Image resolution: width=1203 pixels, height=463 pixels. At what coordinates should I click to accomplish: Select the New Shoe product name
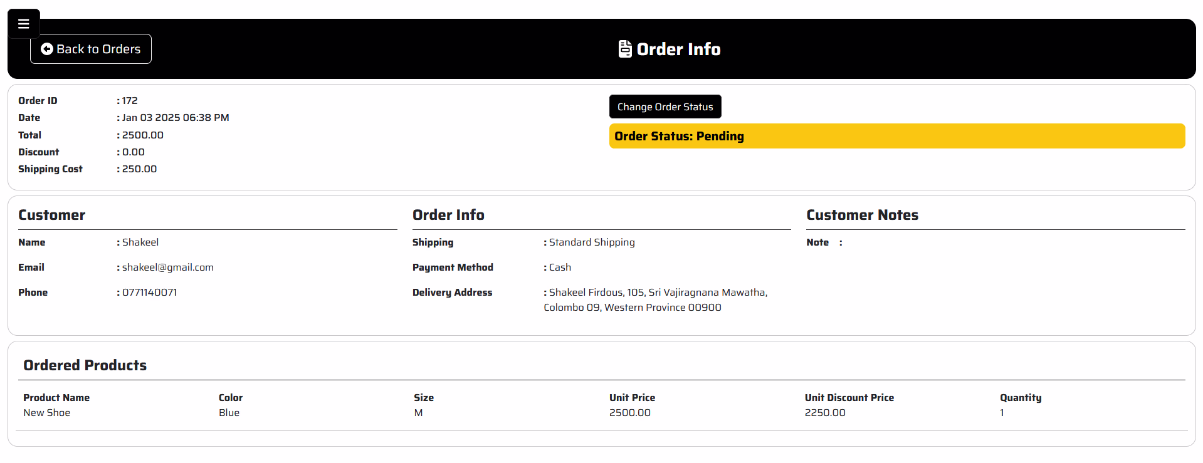pyautogui.click(x=47, y=413)
